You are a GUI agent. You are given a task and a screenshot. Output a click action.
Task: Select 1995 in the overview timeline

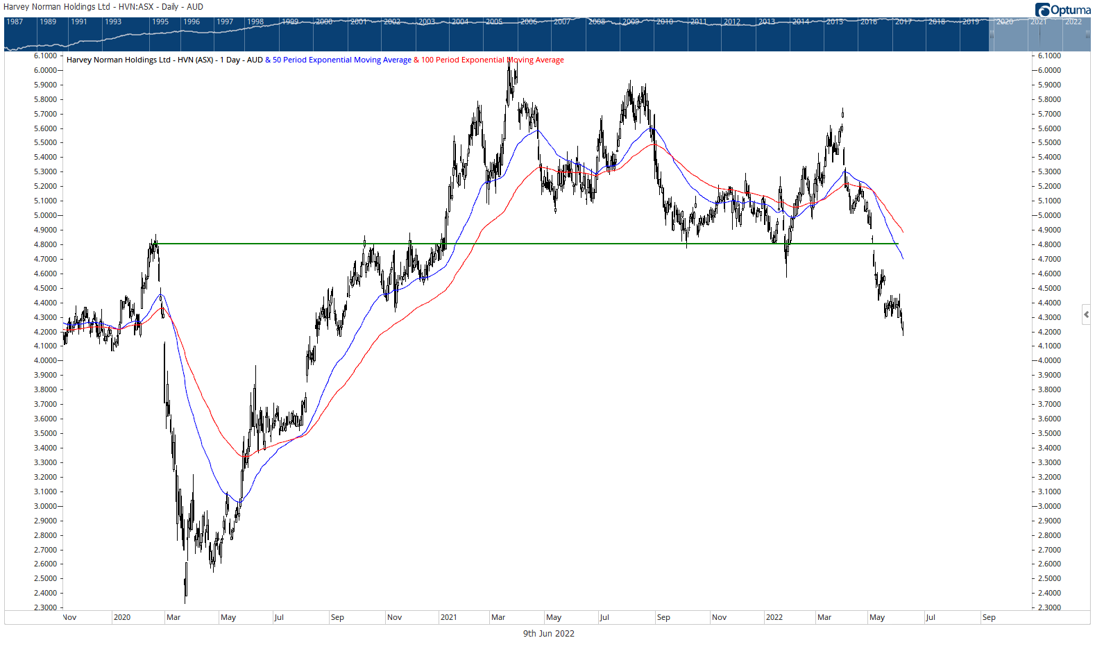click(160, 22)
